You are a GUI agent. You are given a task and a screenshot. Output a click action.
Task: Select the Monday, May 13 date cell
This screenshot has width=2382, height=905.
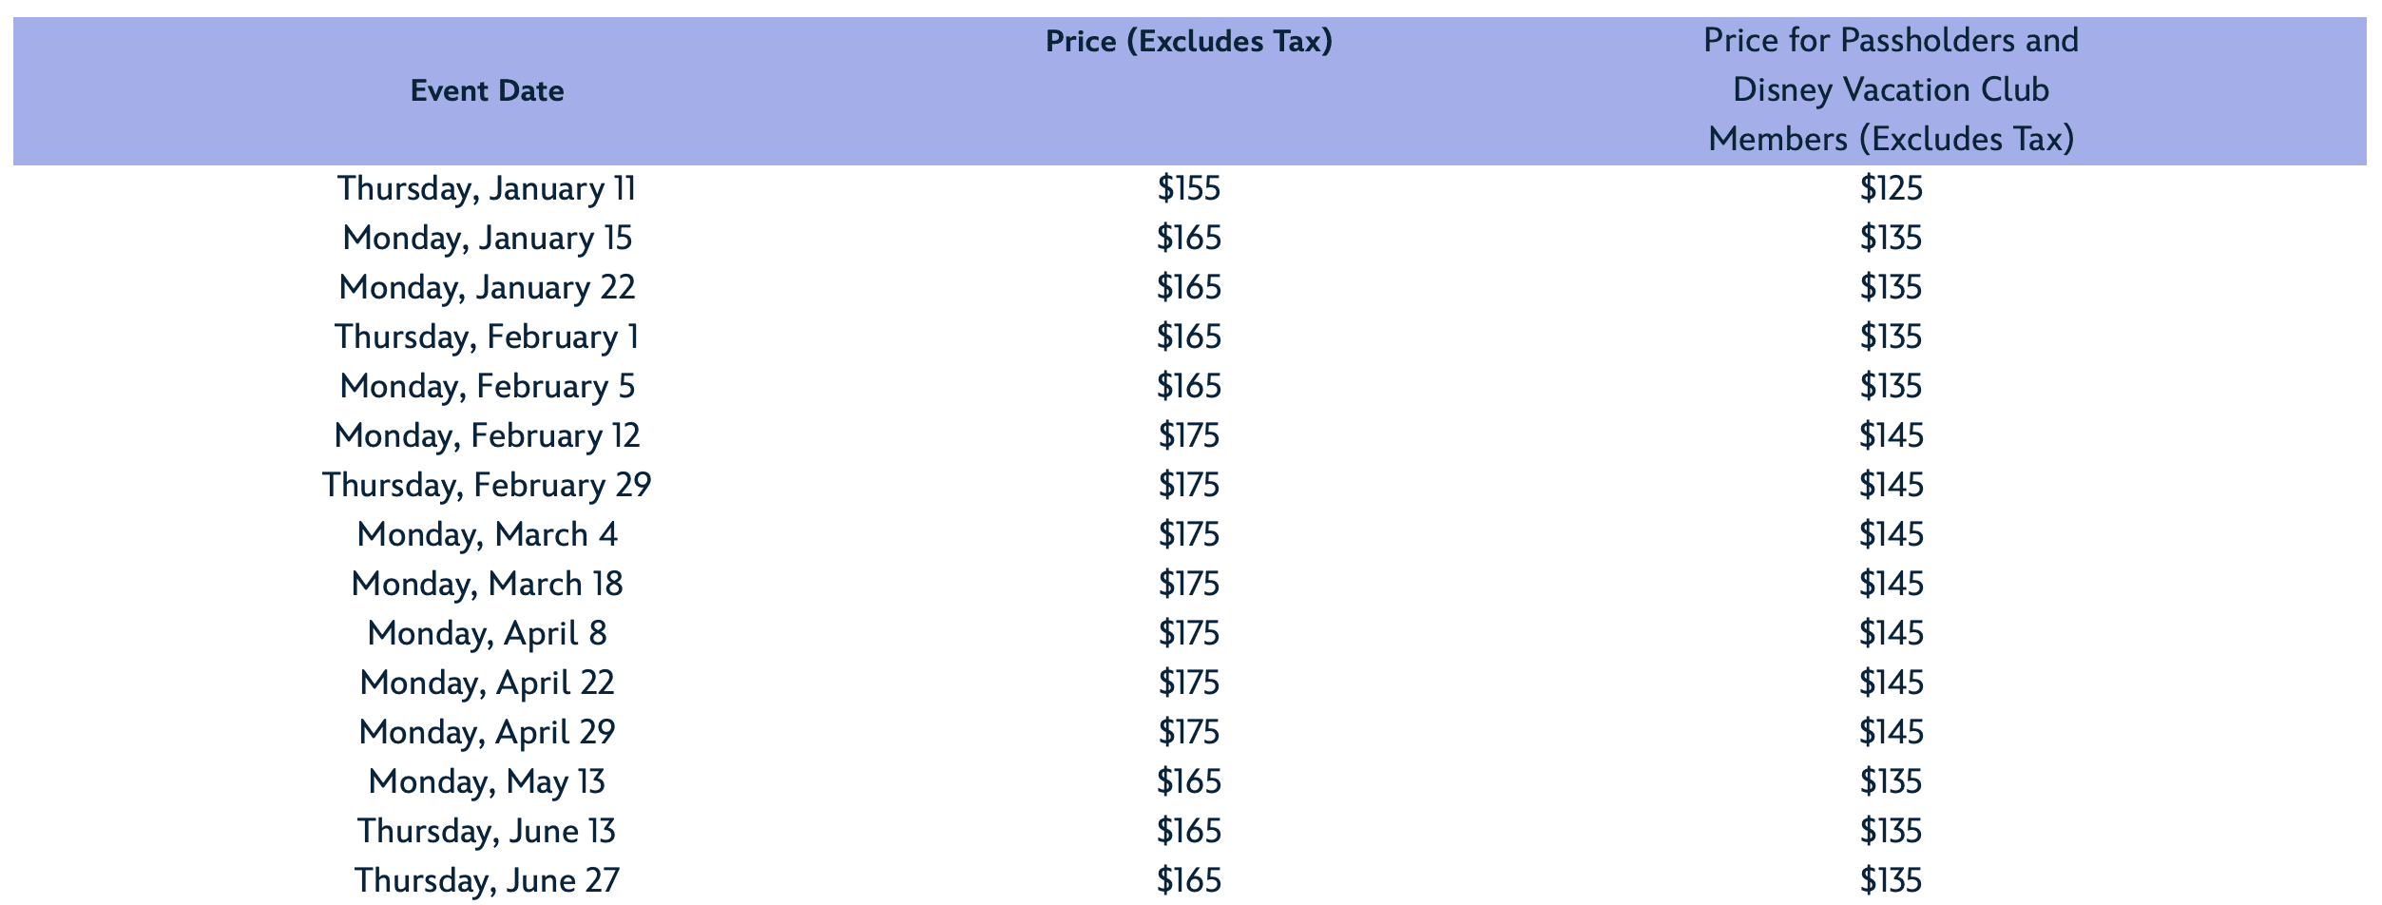pyautogui.click(x=487, y=781)
